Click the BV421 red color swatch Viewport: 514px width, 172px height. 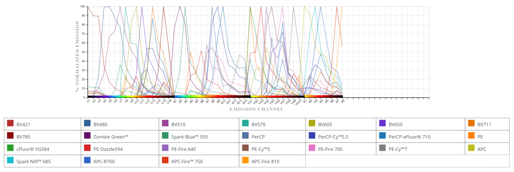tap(10, 123)
